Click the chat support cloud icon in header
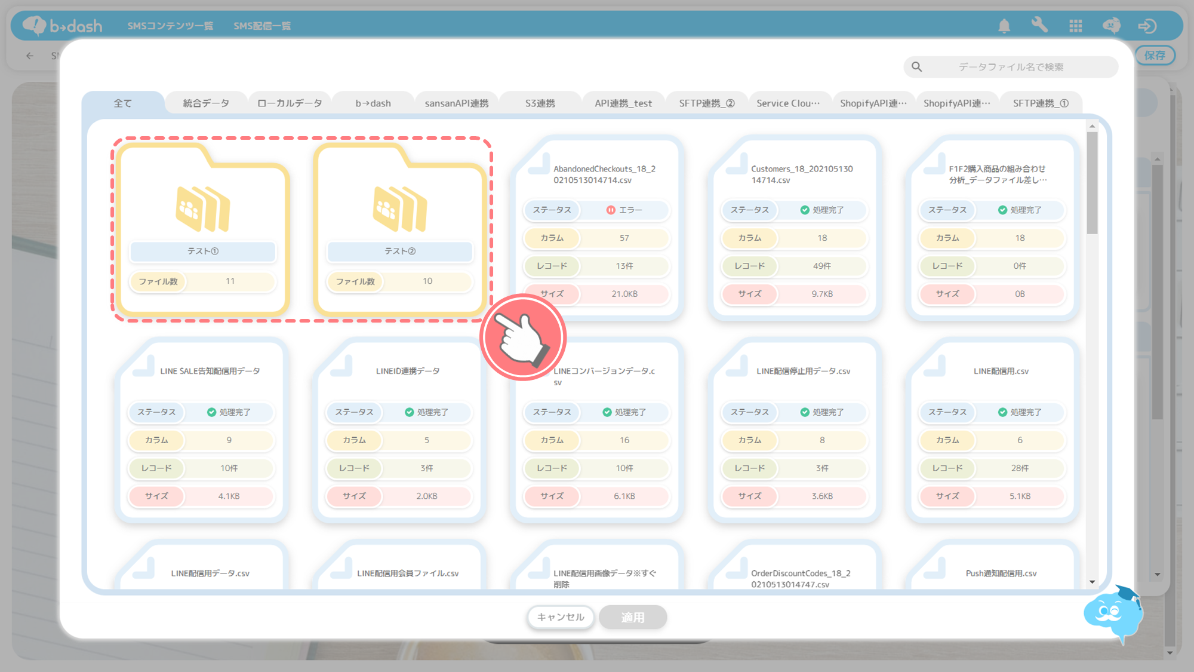This screenshot has height=672, width=1194. coord(1112,26)
